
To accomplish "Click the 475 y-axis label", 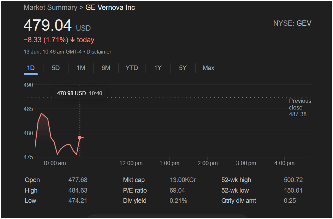I will [28, 157].
